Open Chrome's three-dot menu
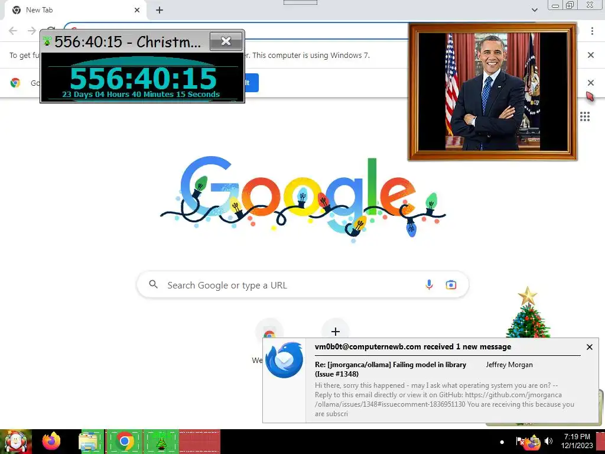605x454 pixels. click(592, 31)
